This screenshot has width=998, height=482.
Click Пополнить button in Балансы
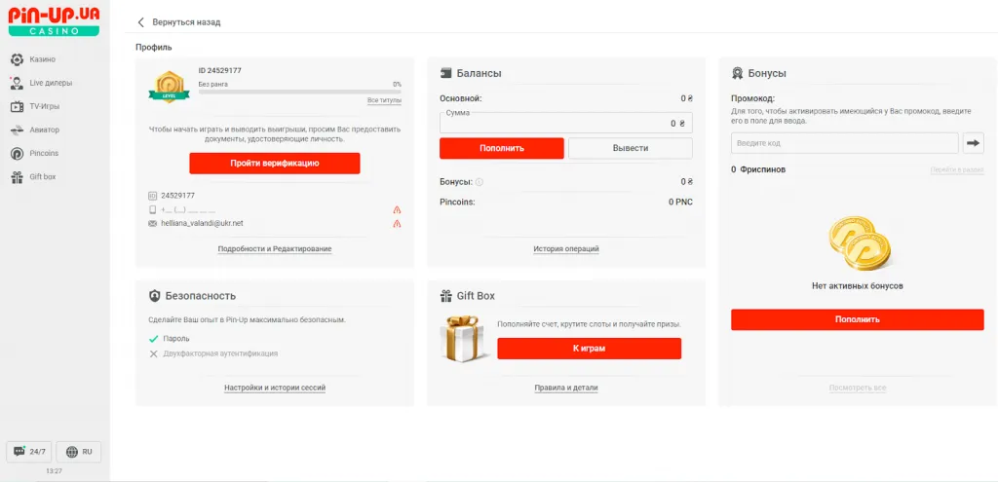[x=502, y=148]
